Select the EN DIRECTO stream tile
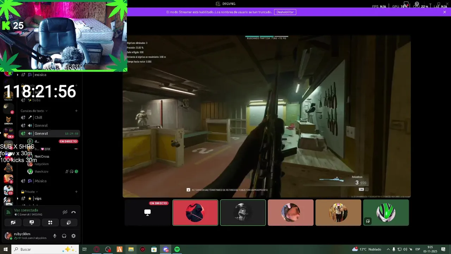Image resolution: width=451 pixels, height=254 pixels. (147, 213)
